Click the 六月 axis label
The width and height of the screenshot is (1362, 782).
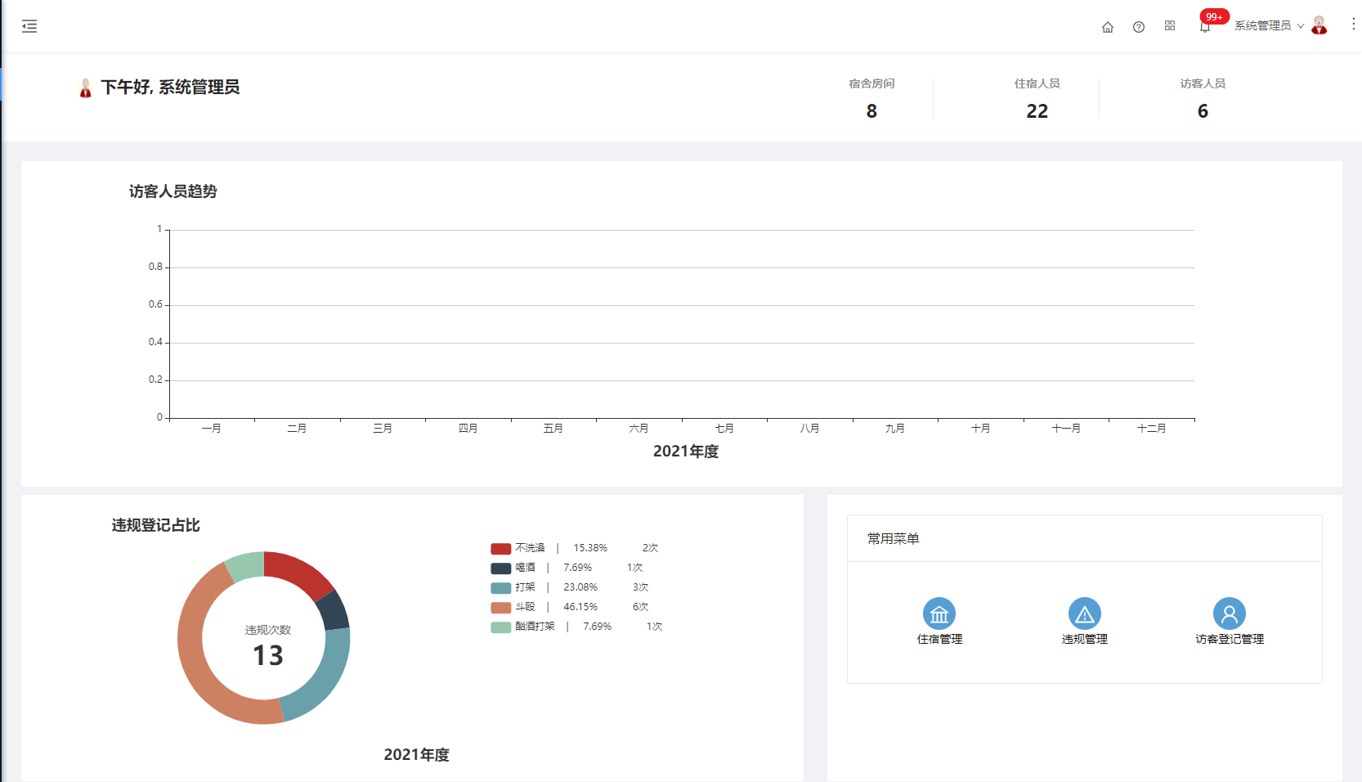[x=638, y=429]
